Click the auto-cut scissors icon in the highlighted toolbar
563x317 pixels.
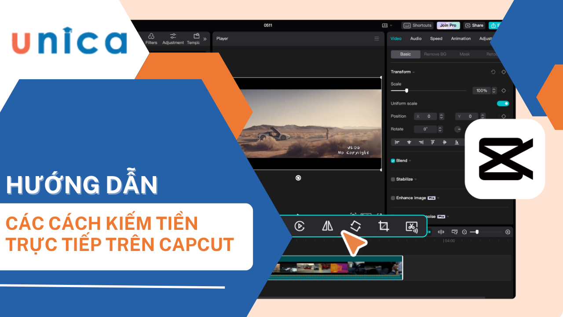pyautogui.click(x=412, y=226)
